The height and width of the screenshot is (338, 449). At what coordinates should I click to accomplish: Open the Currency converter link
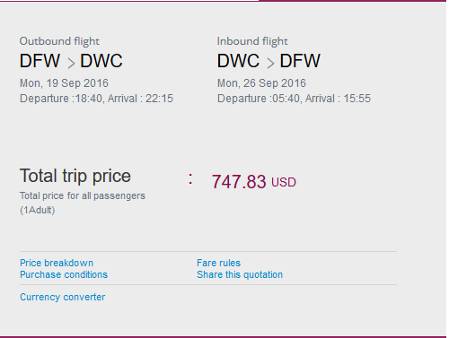(63, 297)
